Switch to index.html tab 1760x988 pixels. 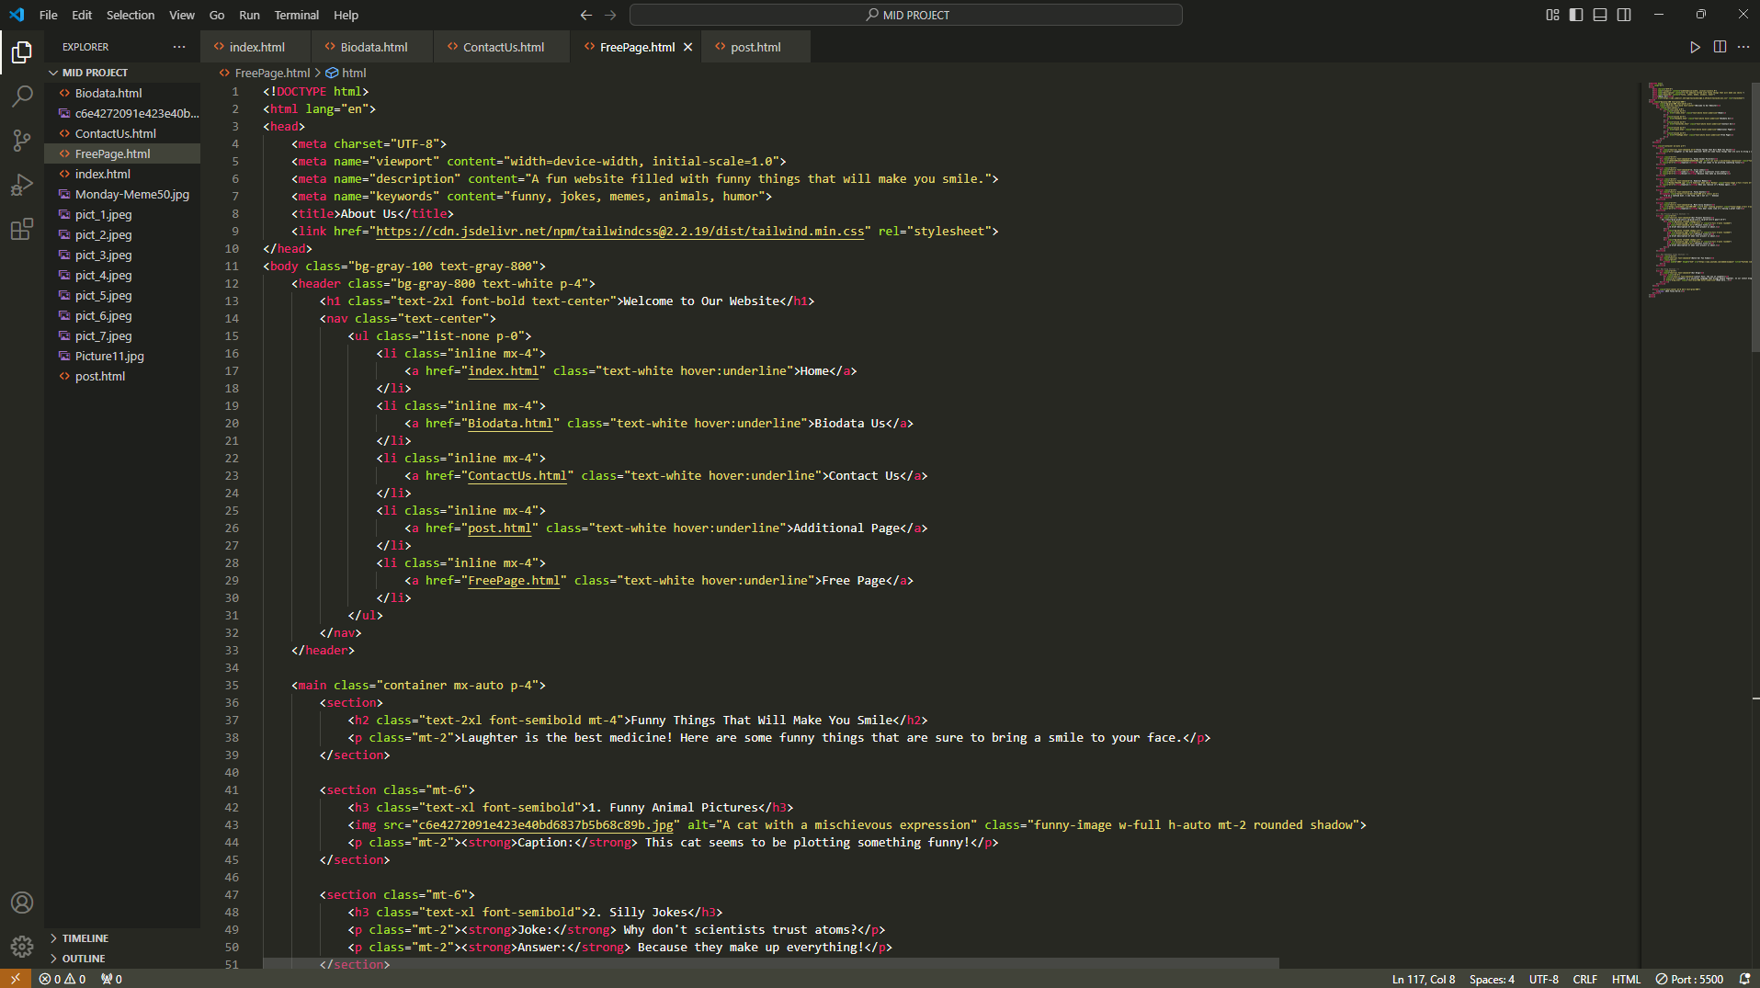256,47
